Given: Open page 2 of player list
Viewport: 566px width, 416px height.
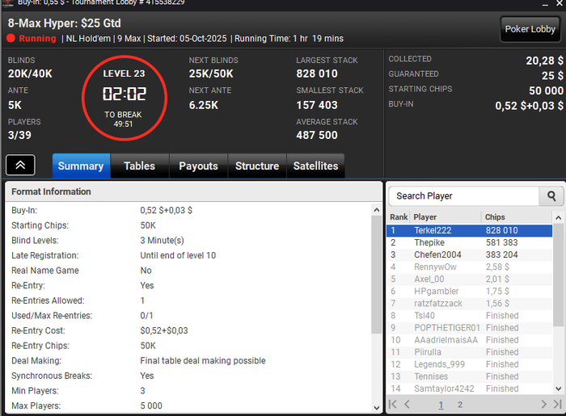Looking at the screenshot, I should tap(460, 405).
